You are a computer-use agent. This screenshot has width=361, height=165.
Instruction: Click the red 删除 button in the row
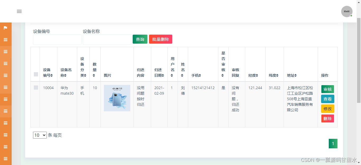tap(328, 118)
